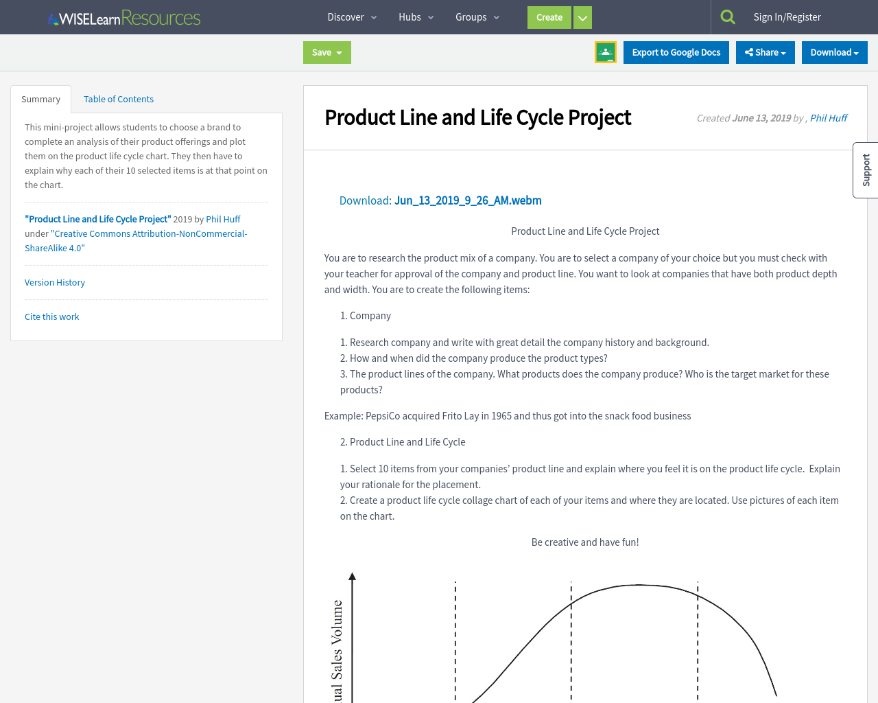The height and width of the screenshot is (703, 878).
Task: Open the Save dropdown
Action: coord(327,51)
